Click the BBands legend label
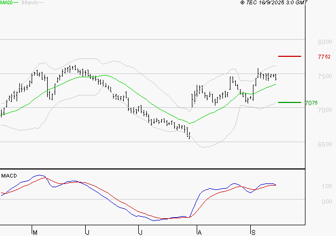The image size is (336, 236). tap(30, 2)
